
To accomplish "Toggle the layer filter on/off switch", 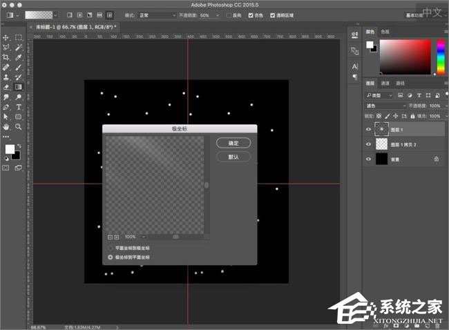I will point(447,95).
